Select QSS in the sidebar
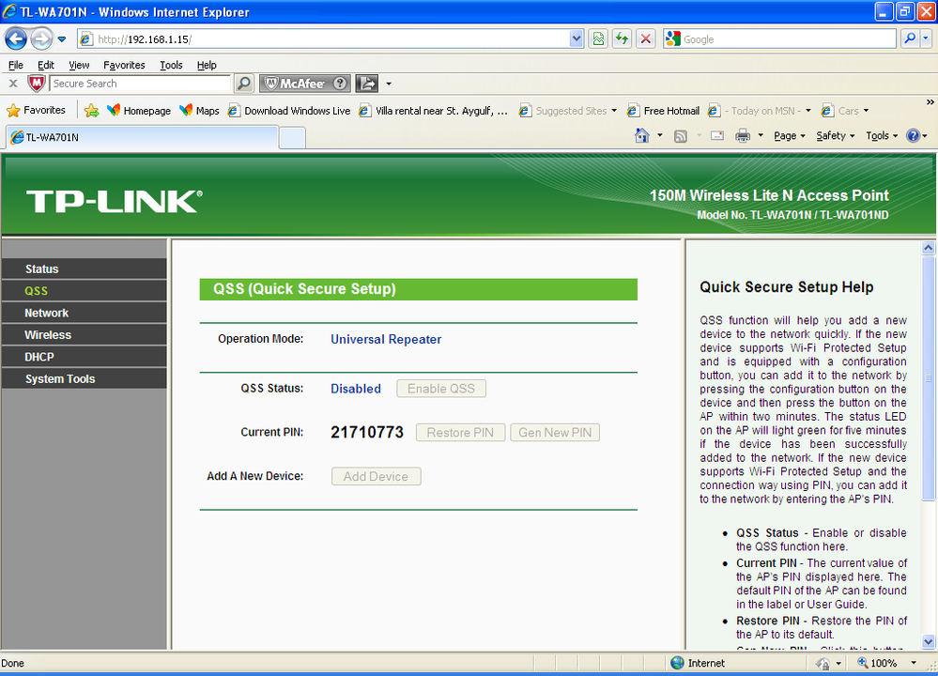Image resolution: width=938 pixels, height=676 pixels. (85, 291)
